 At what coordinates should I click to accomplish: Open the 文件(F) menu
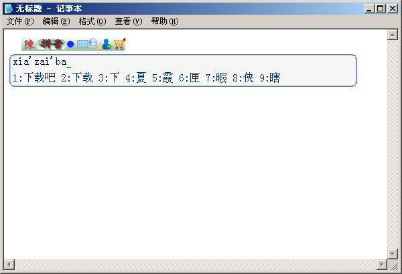(20, 21)
